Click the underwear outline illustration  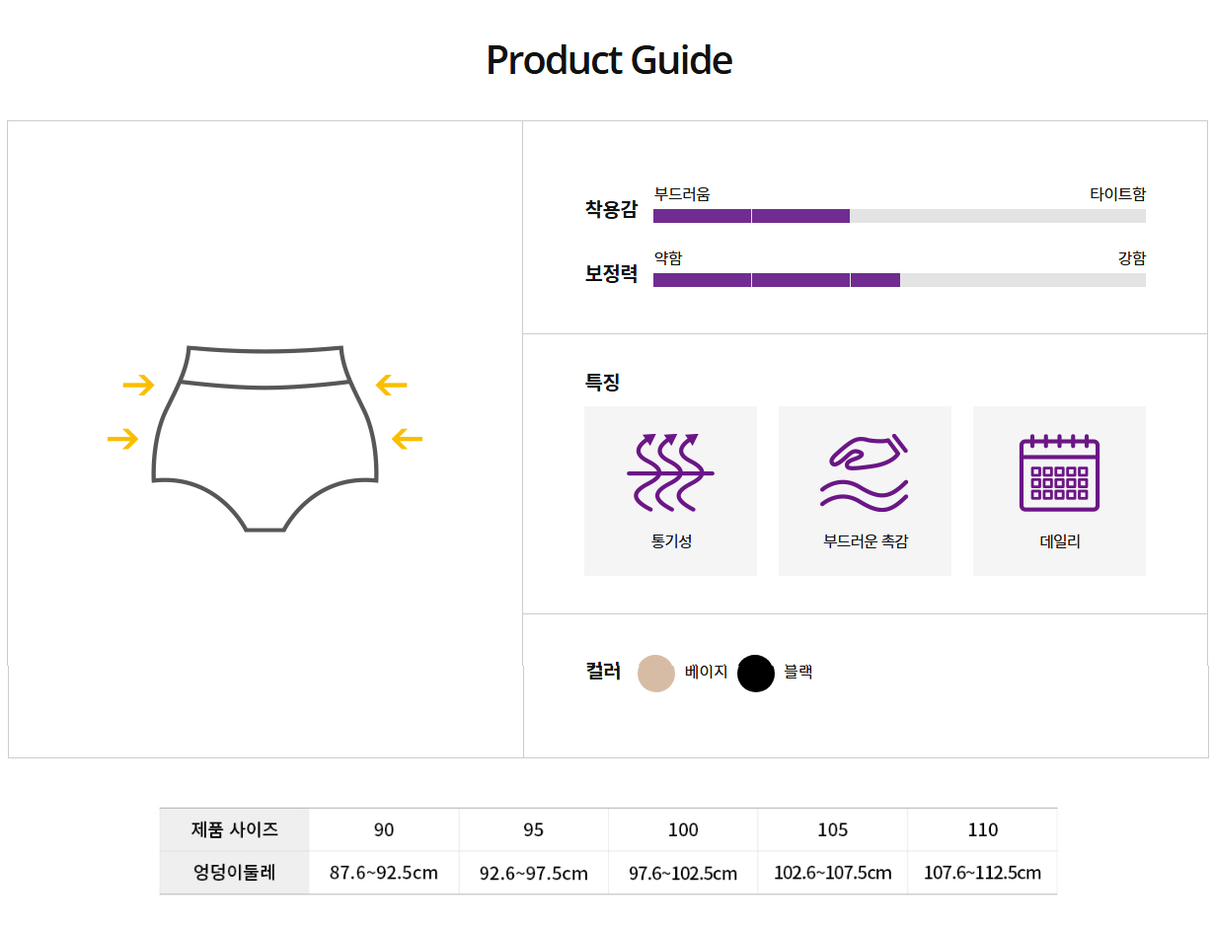coord(265,438)
